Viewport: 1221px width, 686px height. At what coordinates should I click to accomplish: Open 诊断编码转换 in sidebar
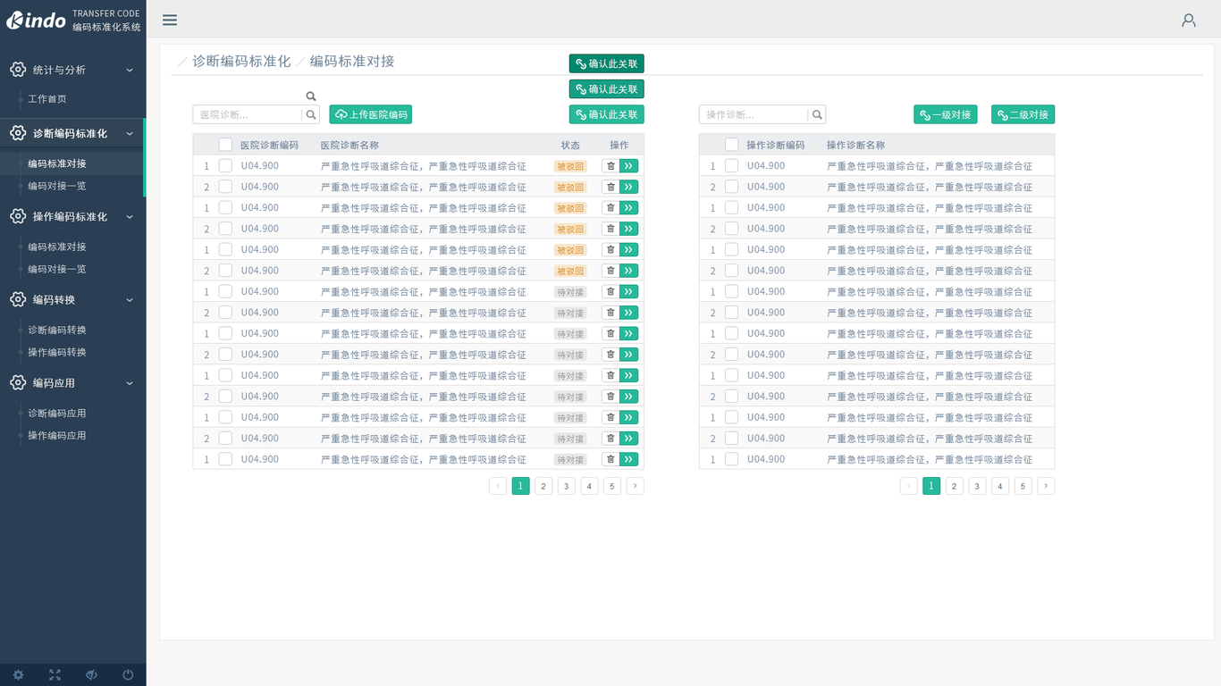[x=57, y=330]
